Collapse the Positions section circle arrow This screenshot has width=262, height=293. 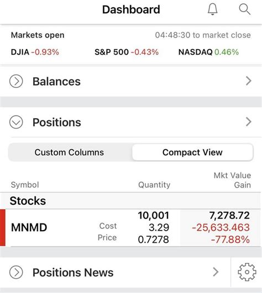coord(16,122)
